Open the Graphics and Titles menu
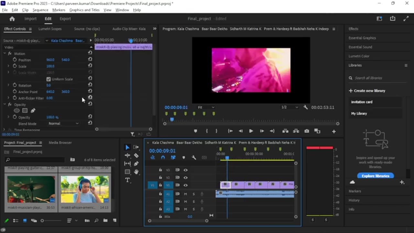This screenshot has height=233, width=414. pyautogui.click(x=84, y=10)
